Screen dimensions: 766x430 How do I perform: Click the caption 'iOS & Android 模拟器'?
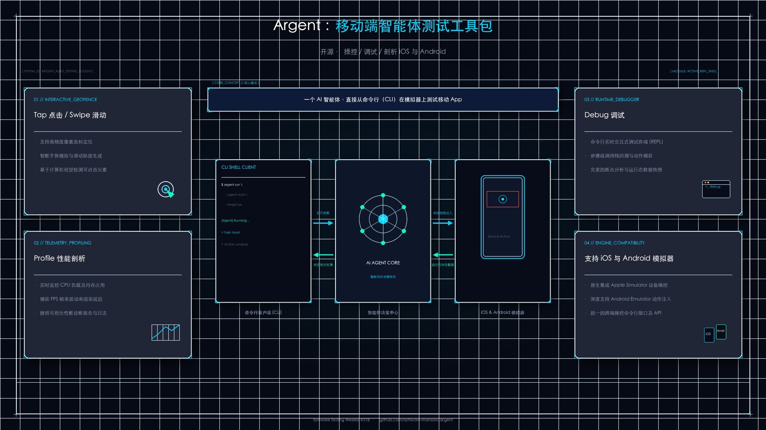pyautogui.click(x=503, y=313)
